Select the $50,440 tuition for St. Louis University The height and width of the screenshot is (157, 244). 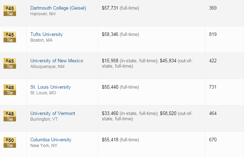(110, 87)
